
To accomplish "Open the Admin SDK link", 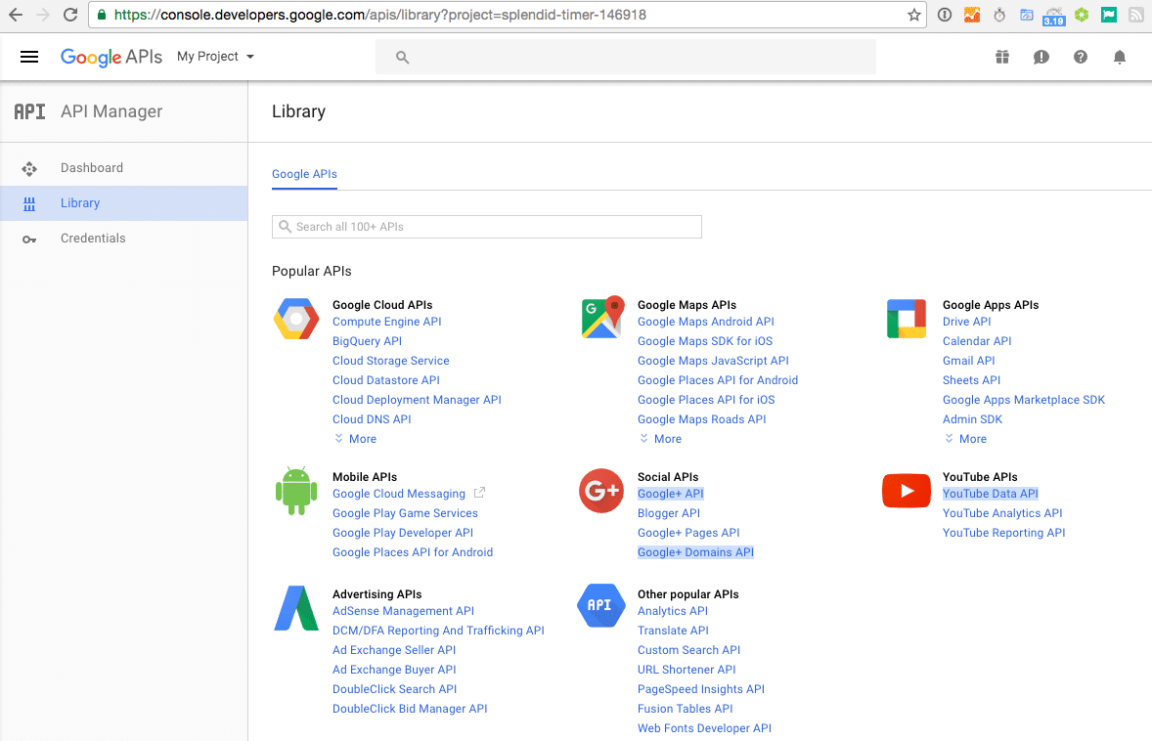I will pos(972,419).
